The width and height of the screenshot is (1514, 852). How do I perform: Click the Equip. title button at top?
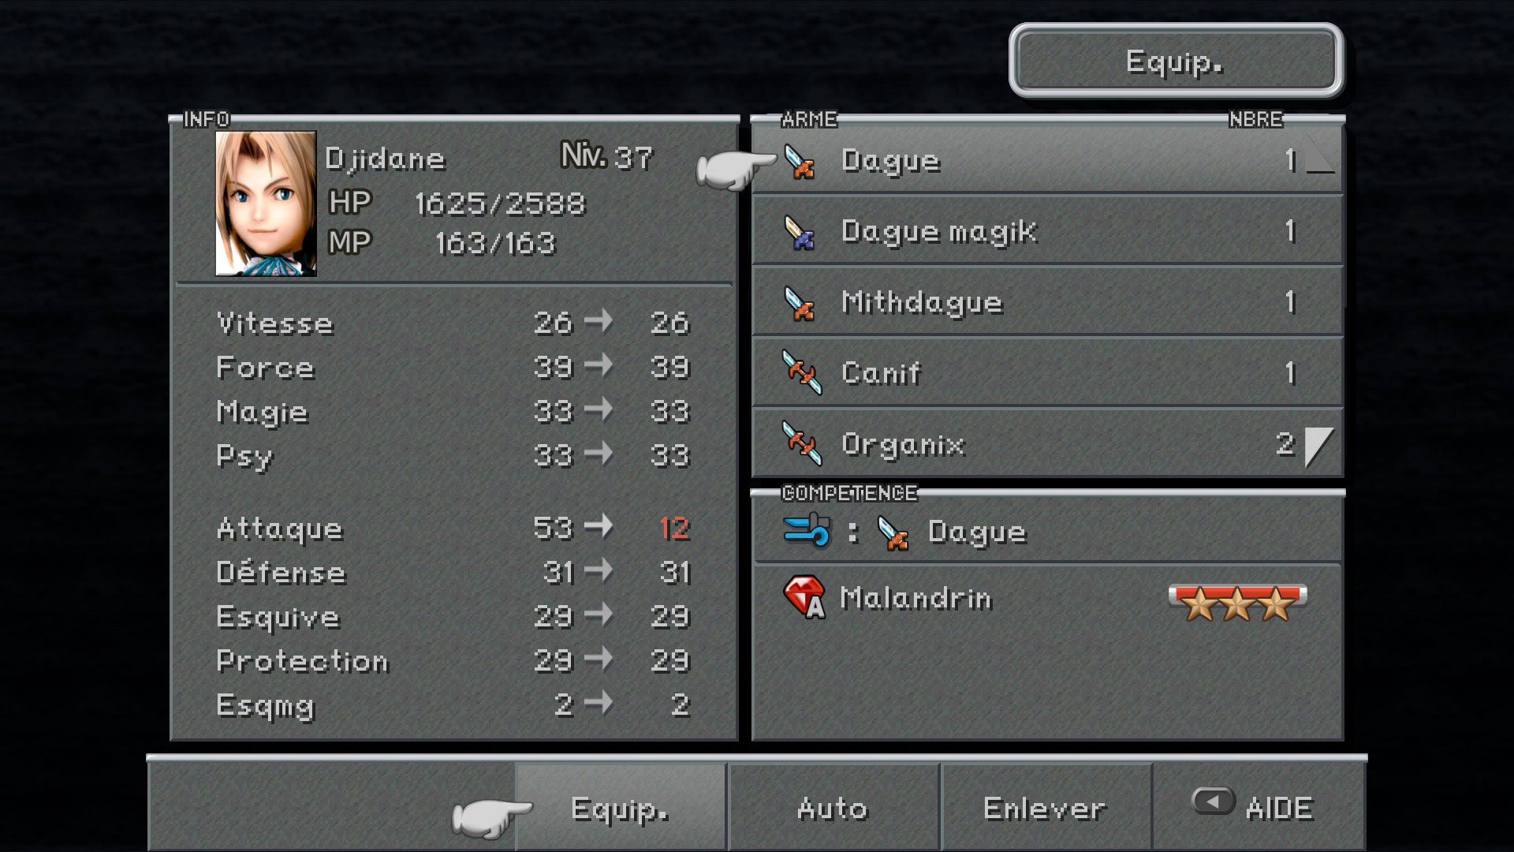(x=1176, y=61)
